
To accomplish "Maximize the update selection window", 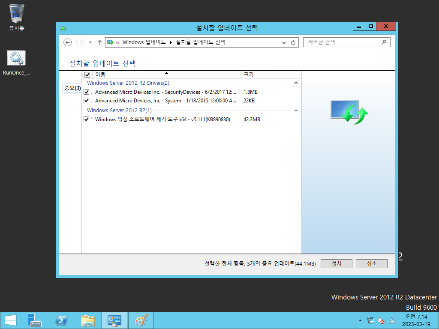I will (x=371, y=26).
